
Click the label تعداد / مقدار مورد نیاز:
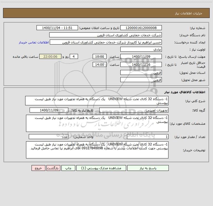[190, 137]
